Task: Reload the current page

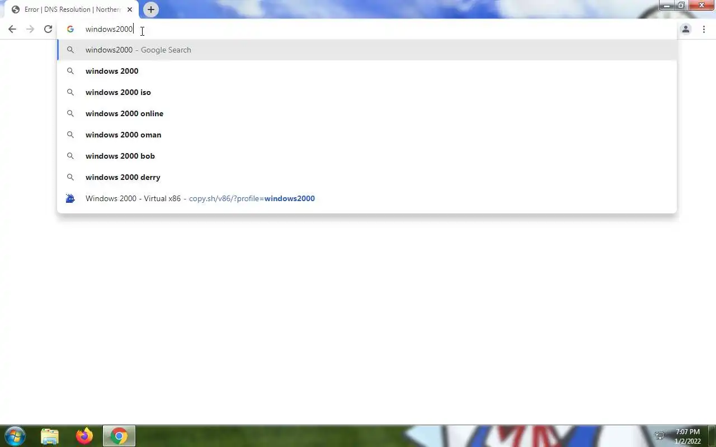Action: click(48, 29)
